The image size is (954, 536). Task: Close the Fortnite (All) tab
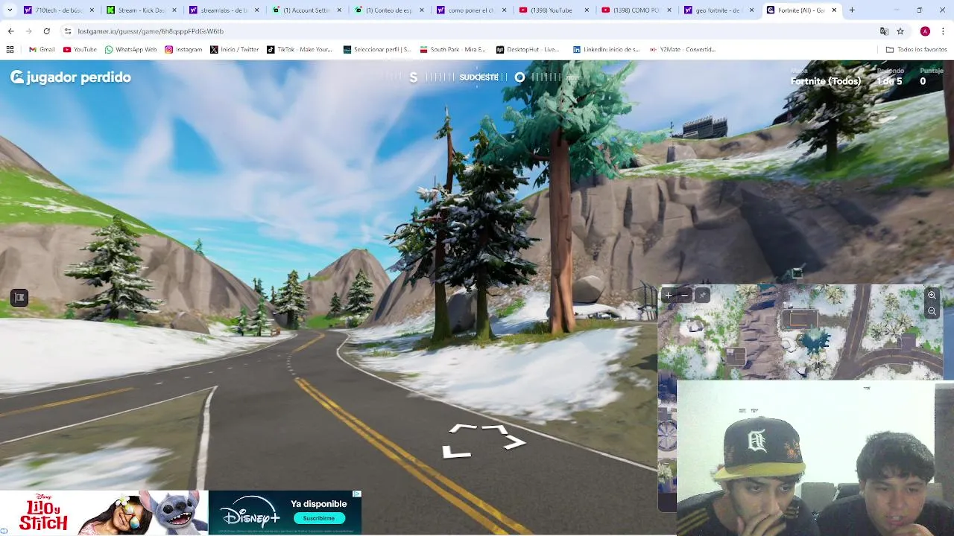[x=834, y=10]
